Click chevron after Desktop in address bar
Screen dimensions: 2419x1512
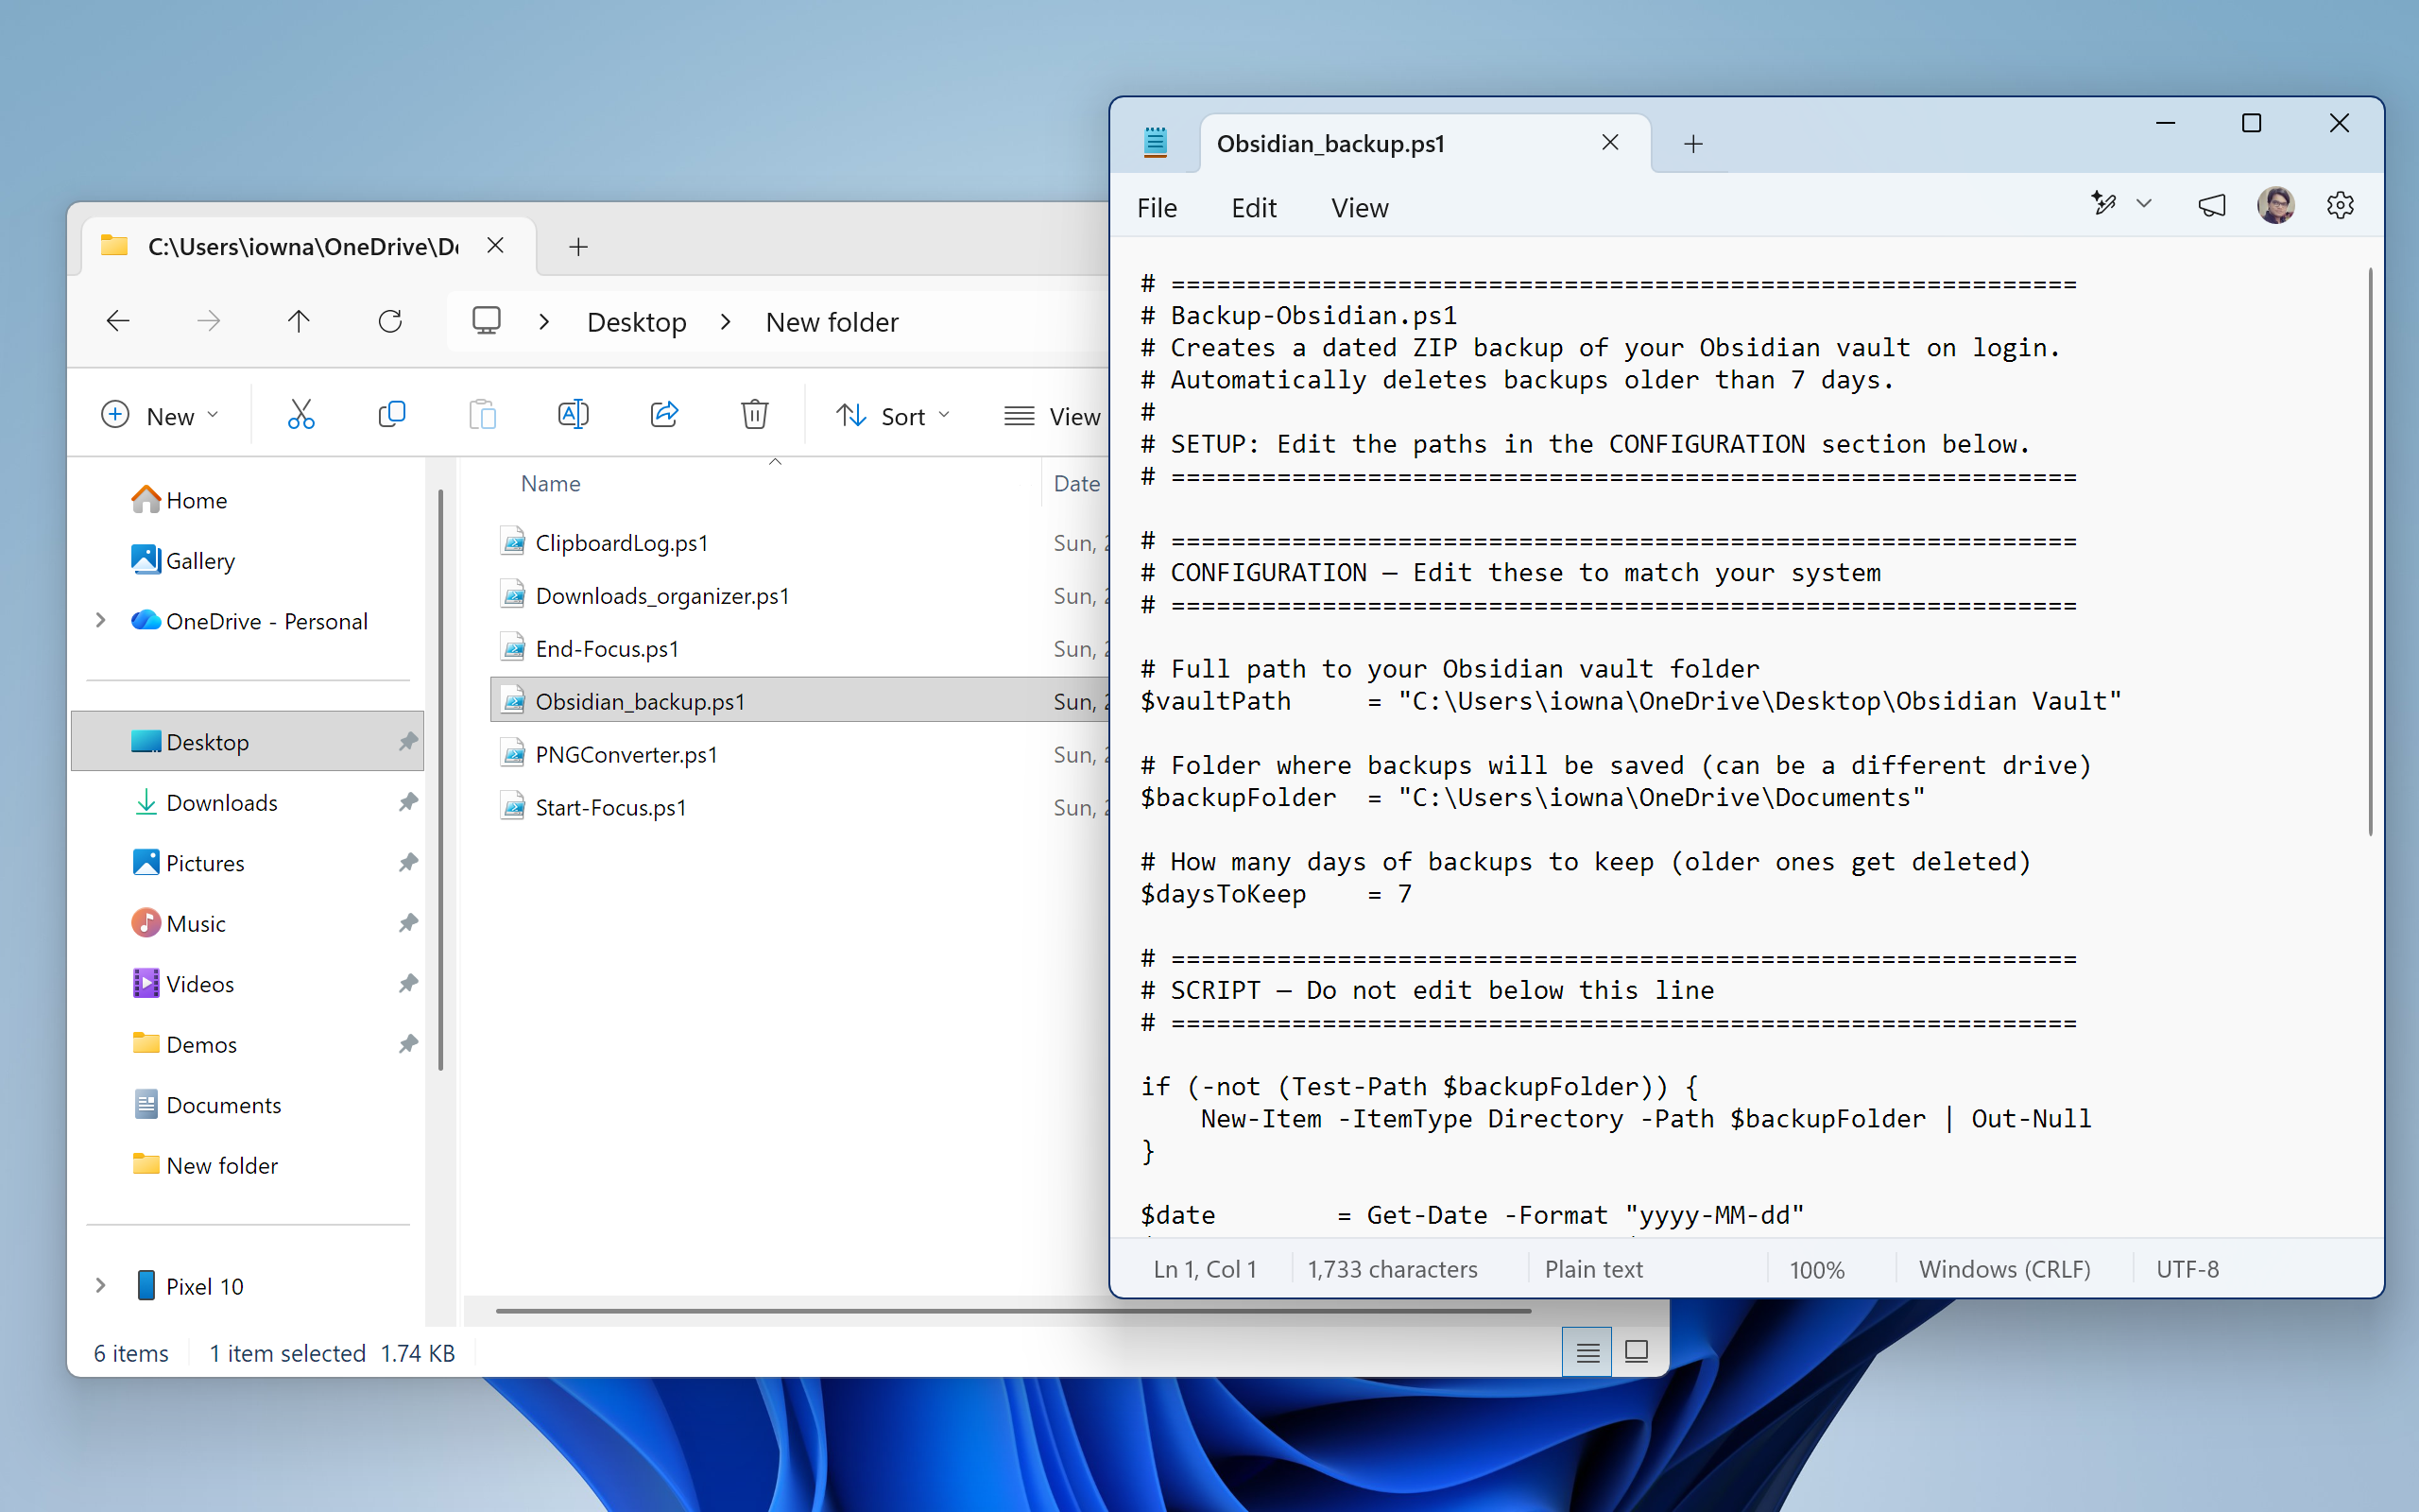click(x=726, y=321)
